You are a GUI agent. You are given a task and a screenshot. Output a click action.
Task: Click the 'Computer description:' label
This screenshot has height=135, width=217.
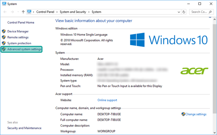(75, 126)
